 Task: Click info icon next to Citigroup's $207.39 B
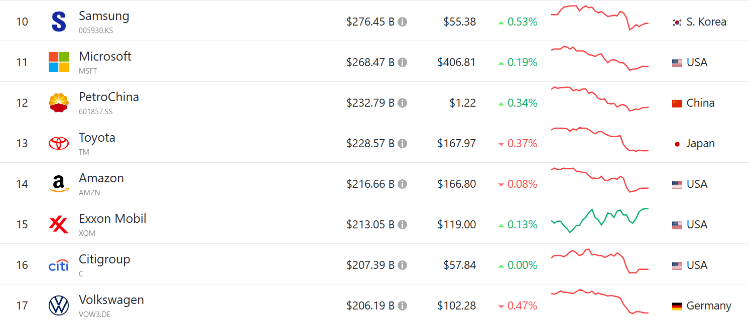(x=403, y=265)
